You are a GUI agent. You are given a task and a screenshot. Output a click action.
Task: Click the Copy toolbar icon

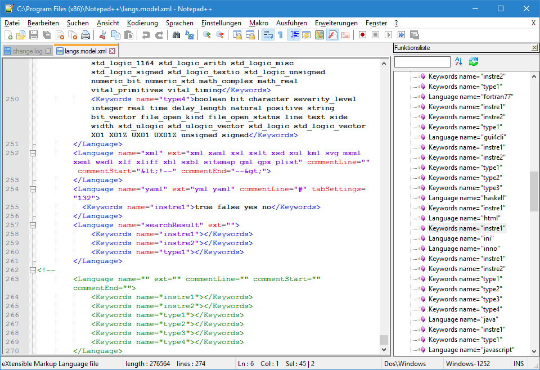pyautogui.click(x=116, y=35)
